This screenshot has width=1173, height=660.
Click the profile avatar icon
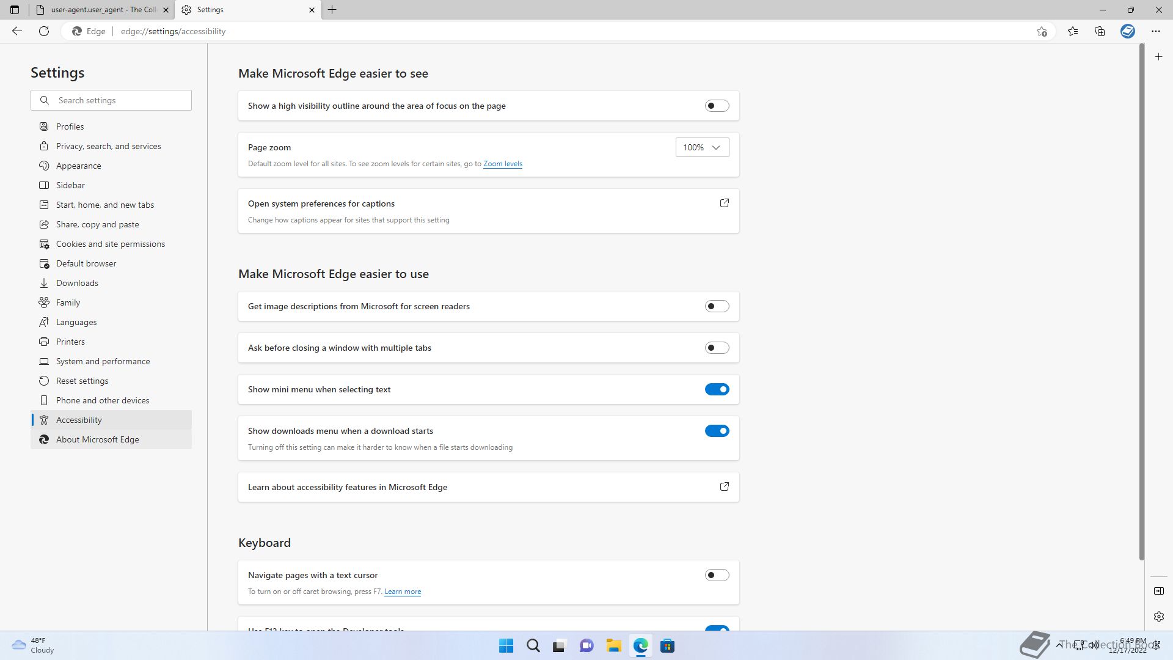1128,31
